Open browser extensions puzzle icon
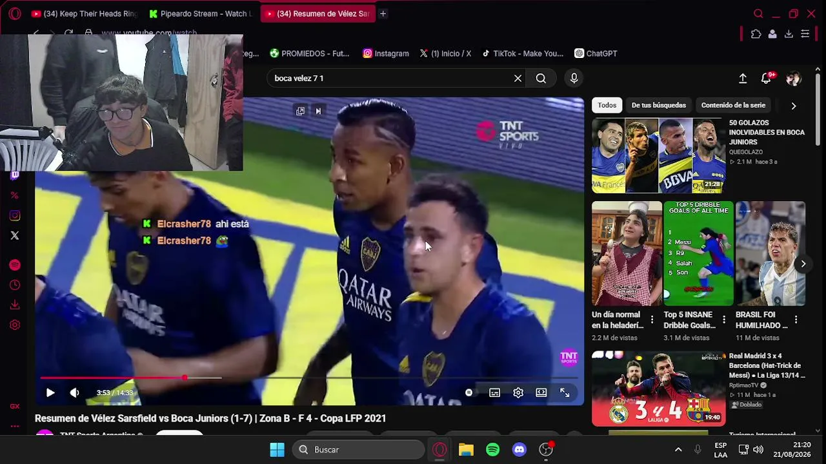This screenshot has width=826, height=464. click(x=756, y=34)
